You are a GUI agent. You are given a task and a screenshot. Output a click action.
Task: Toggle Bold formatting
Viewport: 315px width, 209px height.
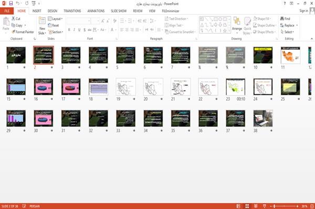point(69,30)
